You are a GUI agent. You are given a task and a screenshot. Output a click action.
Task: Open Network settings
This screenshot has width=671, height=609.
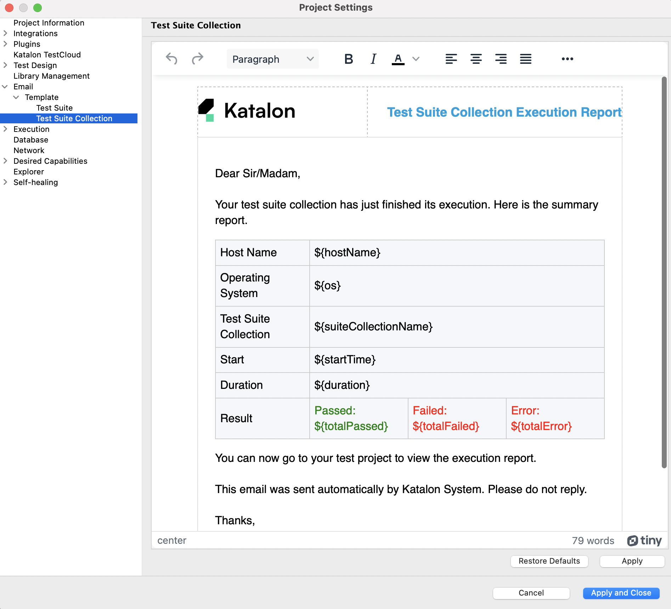click(x=29, y=150)
